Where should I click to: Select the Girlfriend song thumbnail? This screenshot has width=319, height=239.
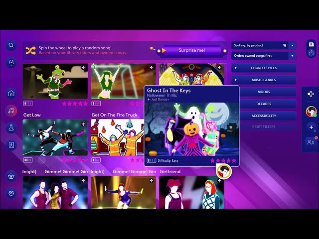(191, 193)
